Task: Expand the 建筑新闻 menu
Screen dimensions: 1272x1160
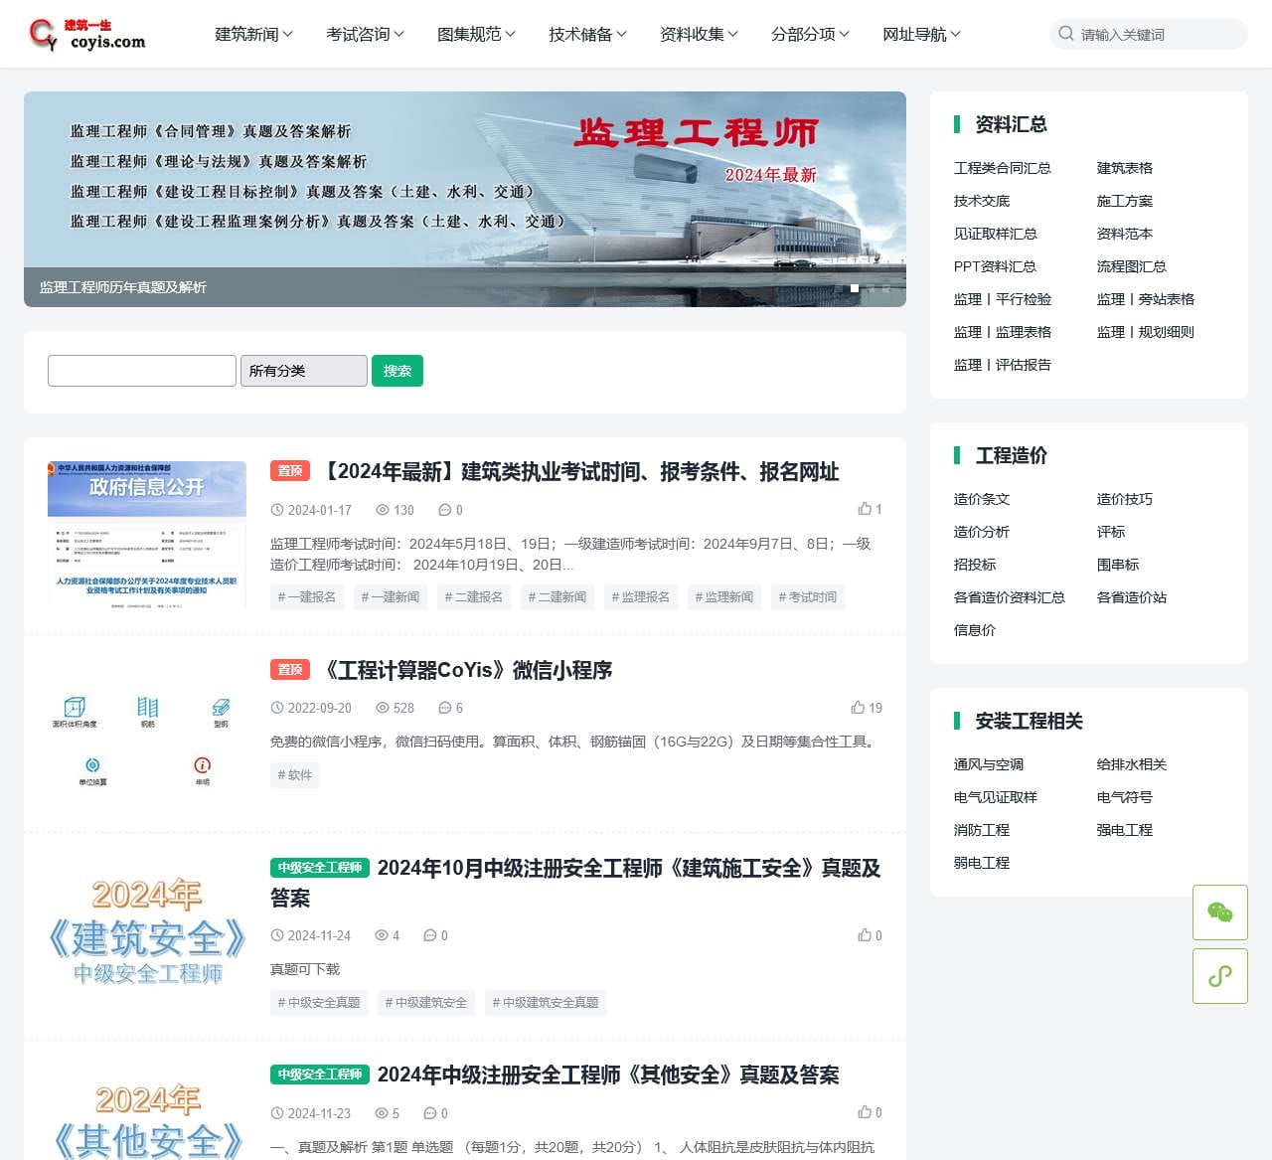Action: pos(253,34)
